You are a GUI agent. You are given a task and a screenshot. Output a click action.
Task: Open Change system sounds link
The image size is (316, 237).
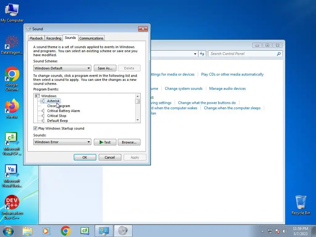(184, 89)
